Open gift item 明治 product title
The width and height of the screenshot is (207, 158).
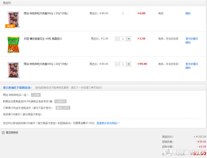[x=46, y=13]
